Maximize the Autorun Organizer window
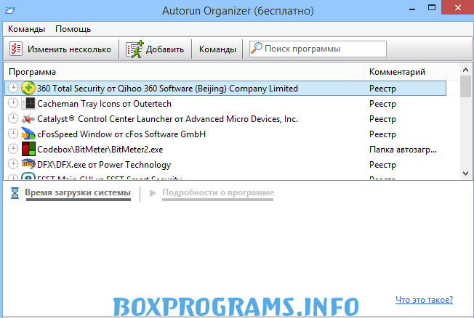Screen dimensions: 474x318 click(432, 7)
